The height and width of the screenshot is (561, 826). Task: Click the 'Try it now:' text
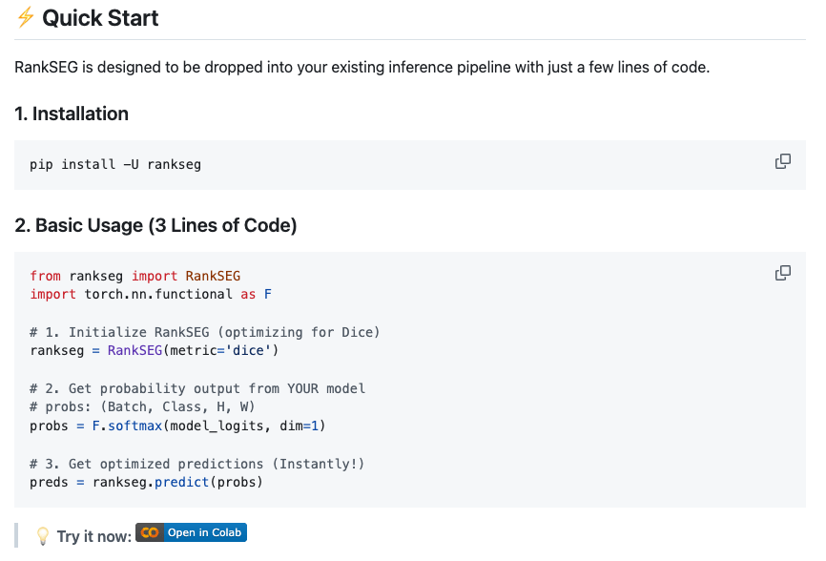[93, 536]
